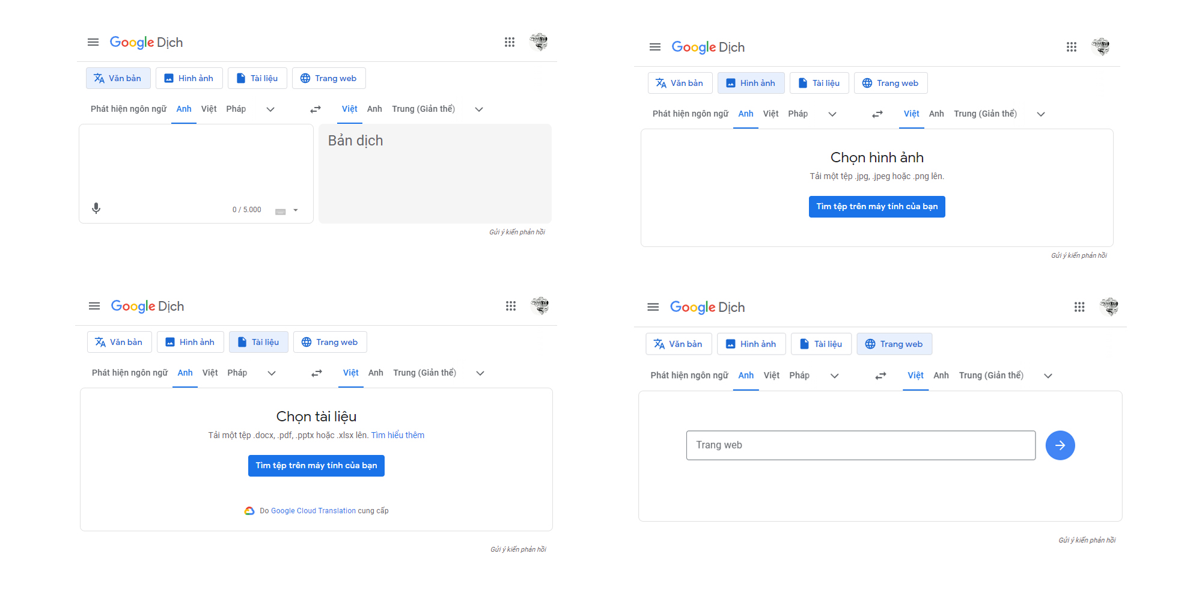Click the Tìm hiểu thêm link
The image size is (1202, 601).
[397, 435]
